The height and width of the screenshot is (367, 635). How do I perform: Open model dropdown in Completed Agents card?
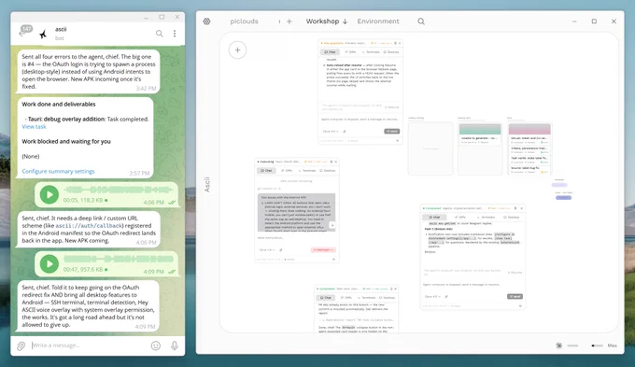tap(432, 297)
